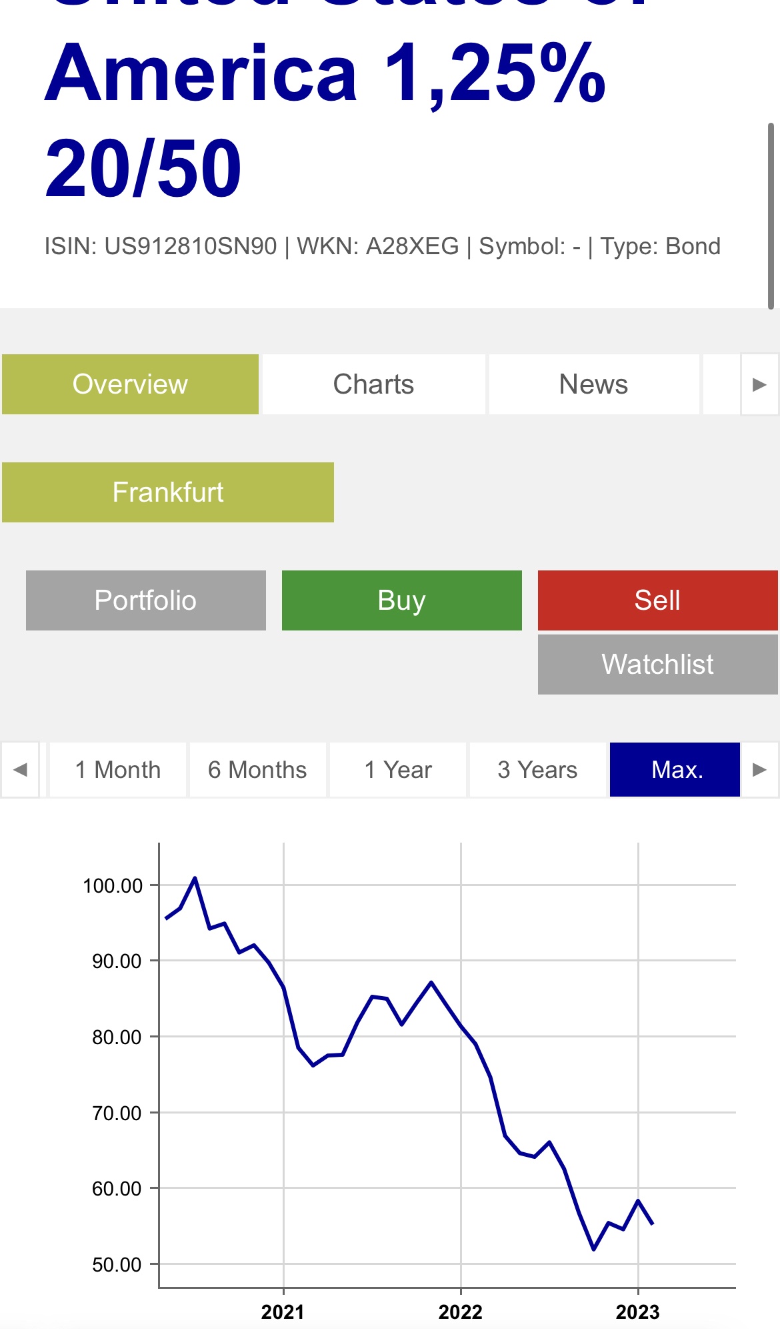Image resolution: width=780 pixels, height=1329 pixels.
Task: Add the bond to Watchlist
Action: tap(657, 664)
